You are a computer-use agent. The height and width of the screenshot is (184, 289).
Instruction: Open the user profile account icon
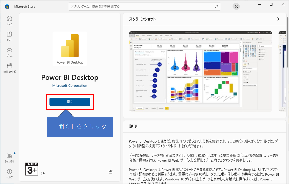(x=236, y=7)
